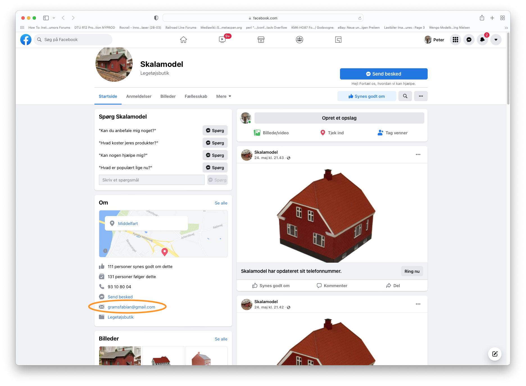Ask "Hvad koster jeres produkter?" via Spørg
The image size is (526, 386).
tap(215, 143)
